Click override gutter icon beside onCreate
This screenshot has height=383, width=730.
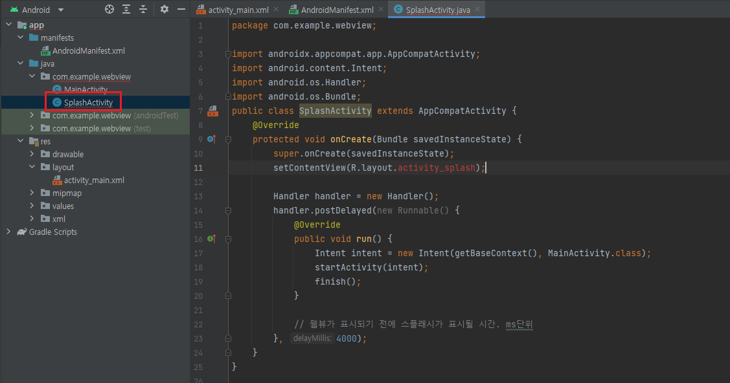tap(211, 139)
